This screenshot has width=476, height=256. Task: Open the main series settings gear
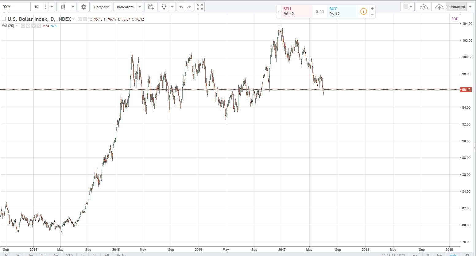(85, 19)
